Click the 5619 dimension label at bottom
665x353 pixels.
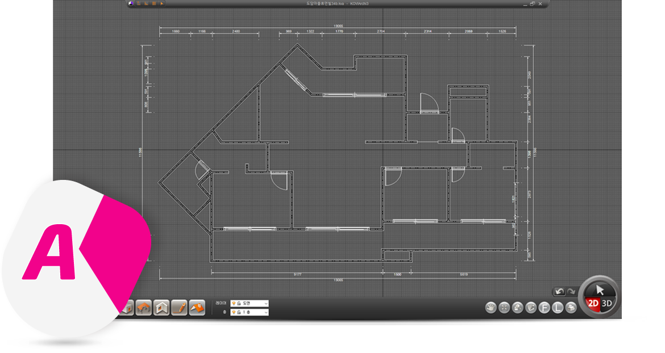464,275
